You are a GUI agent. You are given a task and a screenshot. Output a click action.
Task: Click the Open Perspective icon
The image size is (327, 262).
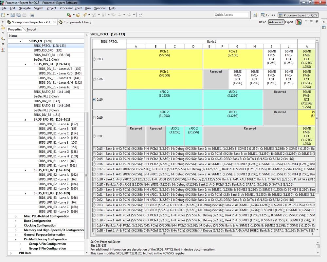coord(255,15)
